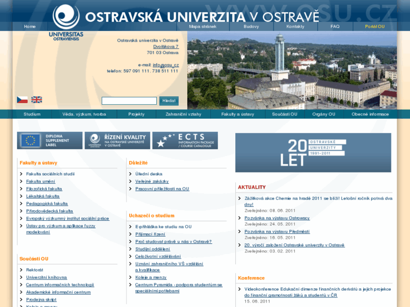
Task: Click the info@osu.cz email link
Action: coord(166,65)
